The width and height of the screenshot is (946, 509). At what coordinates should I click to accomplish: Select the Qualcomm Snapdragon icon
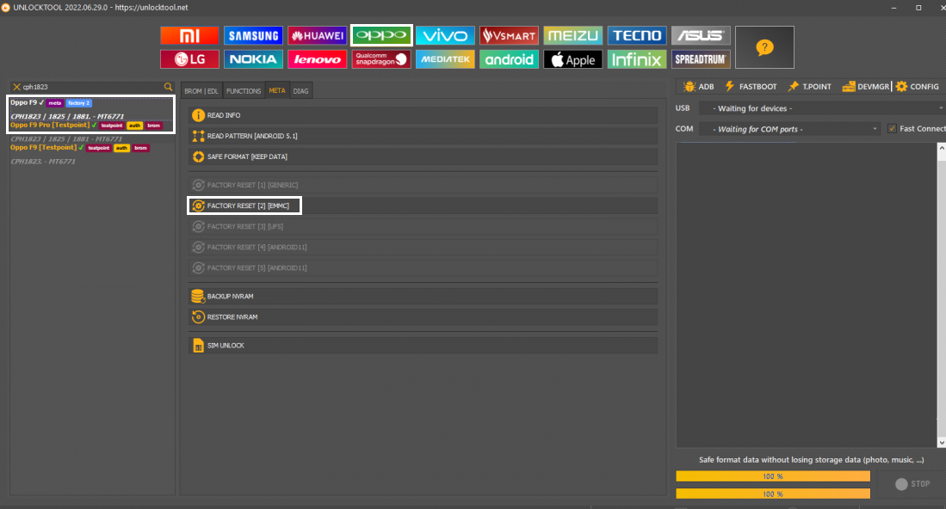coord(381,59)
